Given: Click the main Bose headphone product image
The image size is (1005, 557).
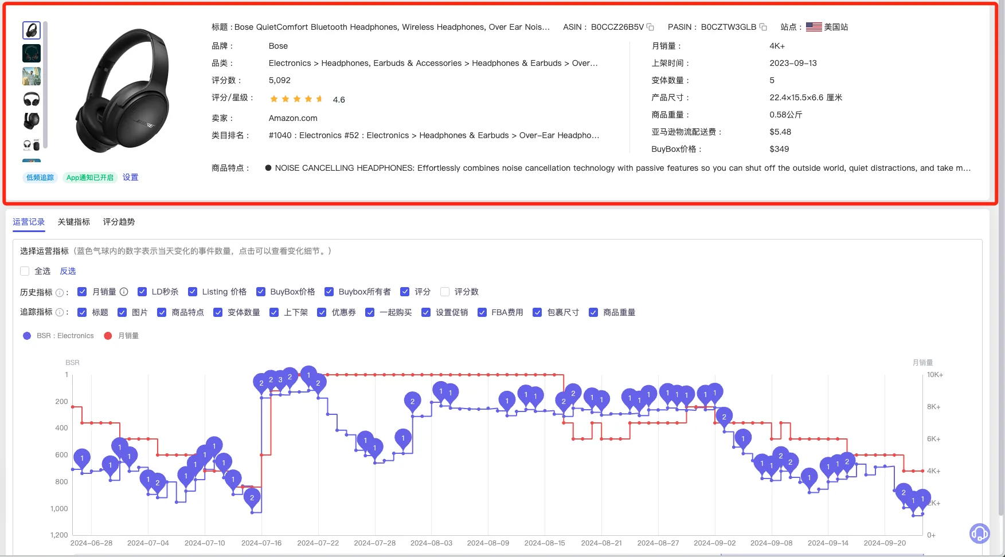Looking at the screenshot, I should pyautogui.click(x=123, y=91).
